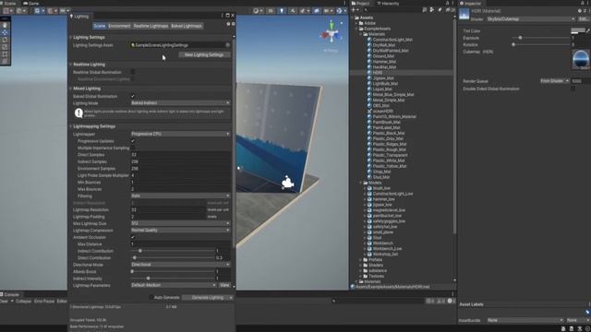Open the Lighting Mode dropdown
591x332 pixels.
click(180, 102)
